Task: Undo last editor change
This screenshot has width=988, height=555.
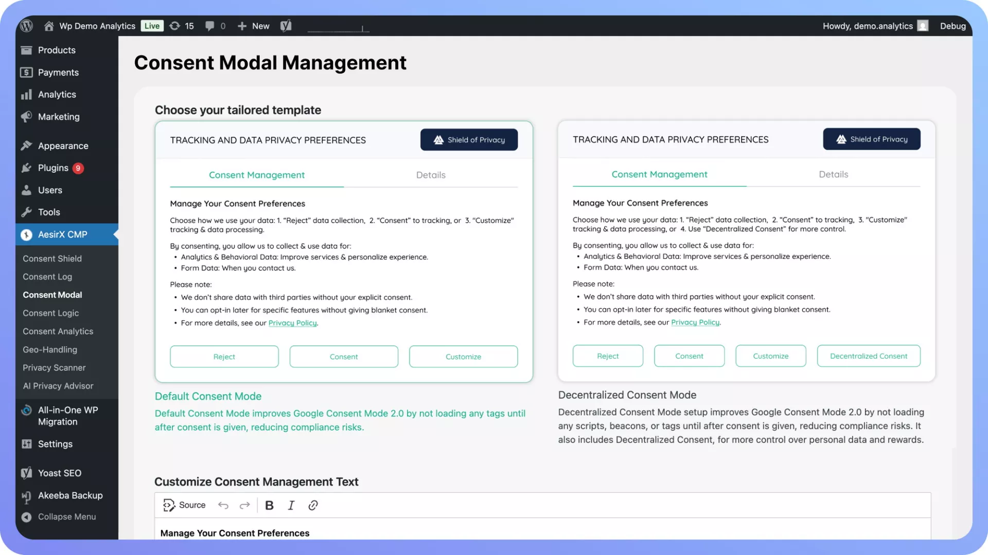Action: (x=223, y=505)
